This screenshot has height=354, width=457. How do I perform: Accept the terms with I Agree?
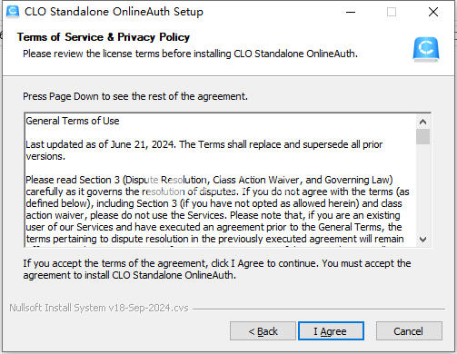click(x=331, y=331)
